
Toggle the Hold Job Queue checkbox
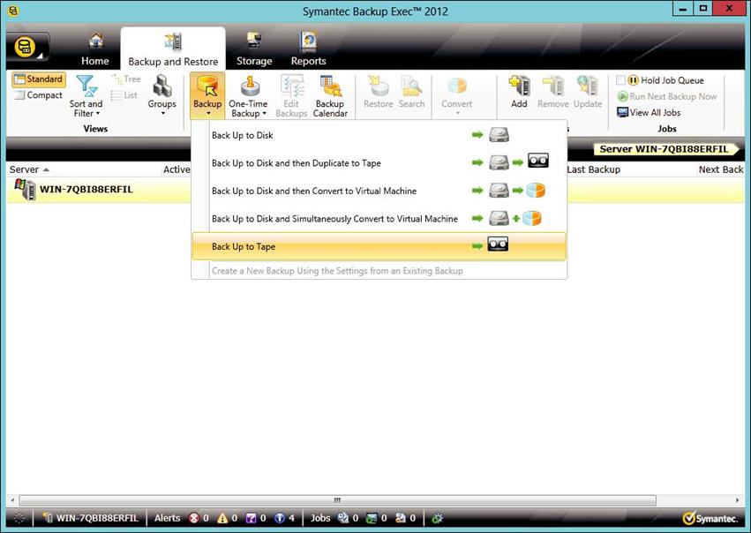coord(620,80)
